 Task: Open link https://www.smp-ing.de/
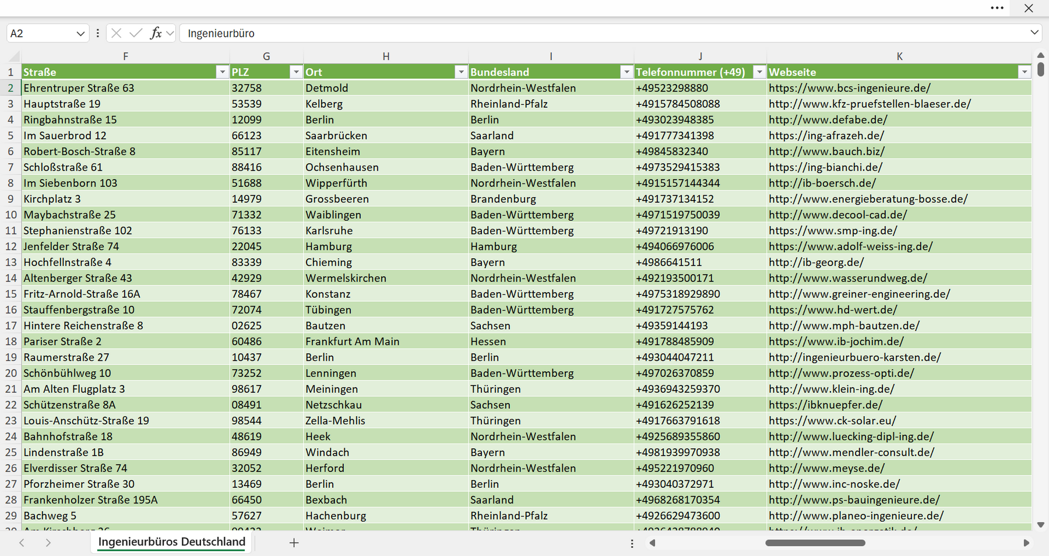pyautogui.click(x=833, y=231)
